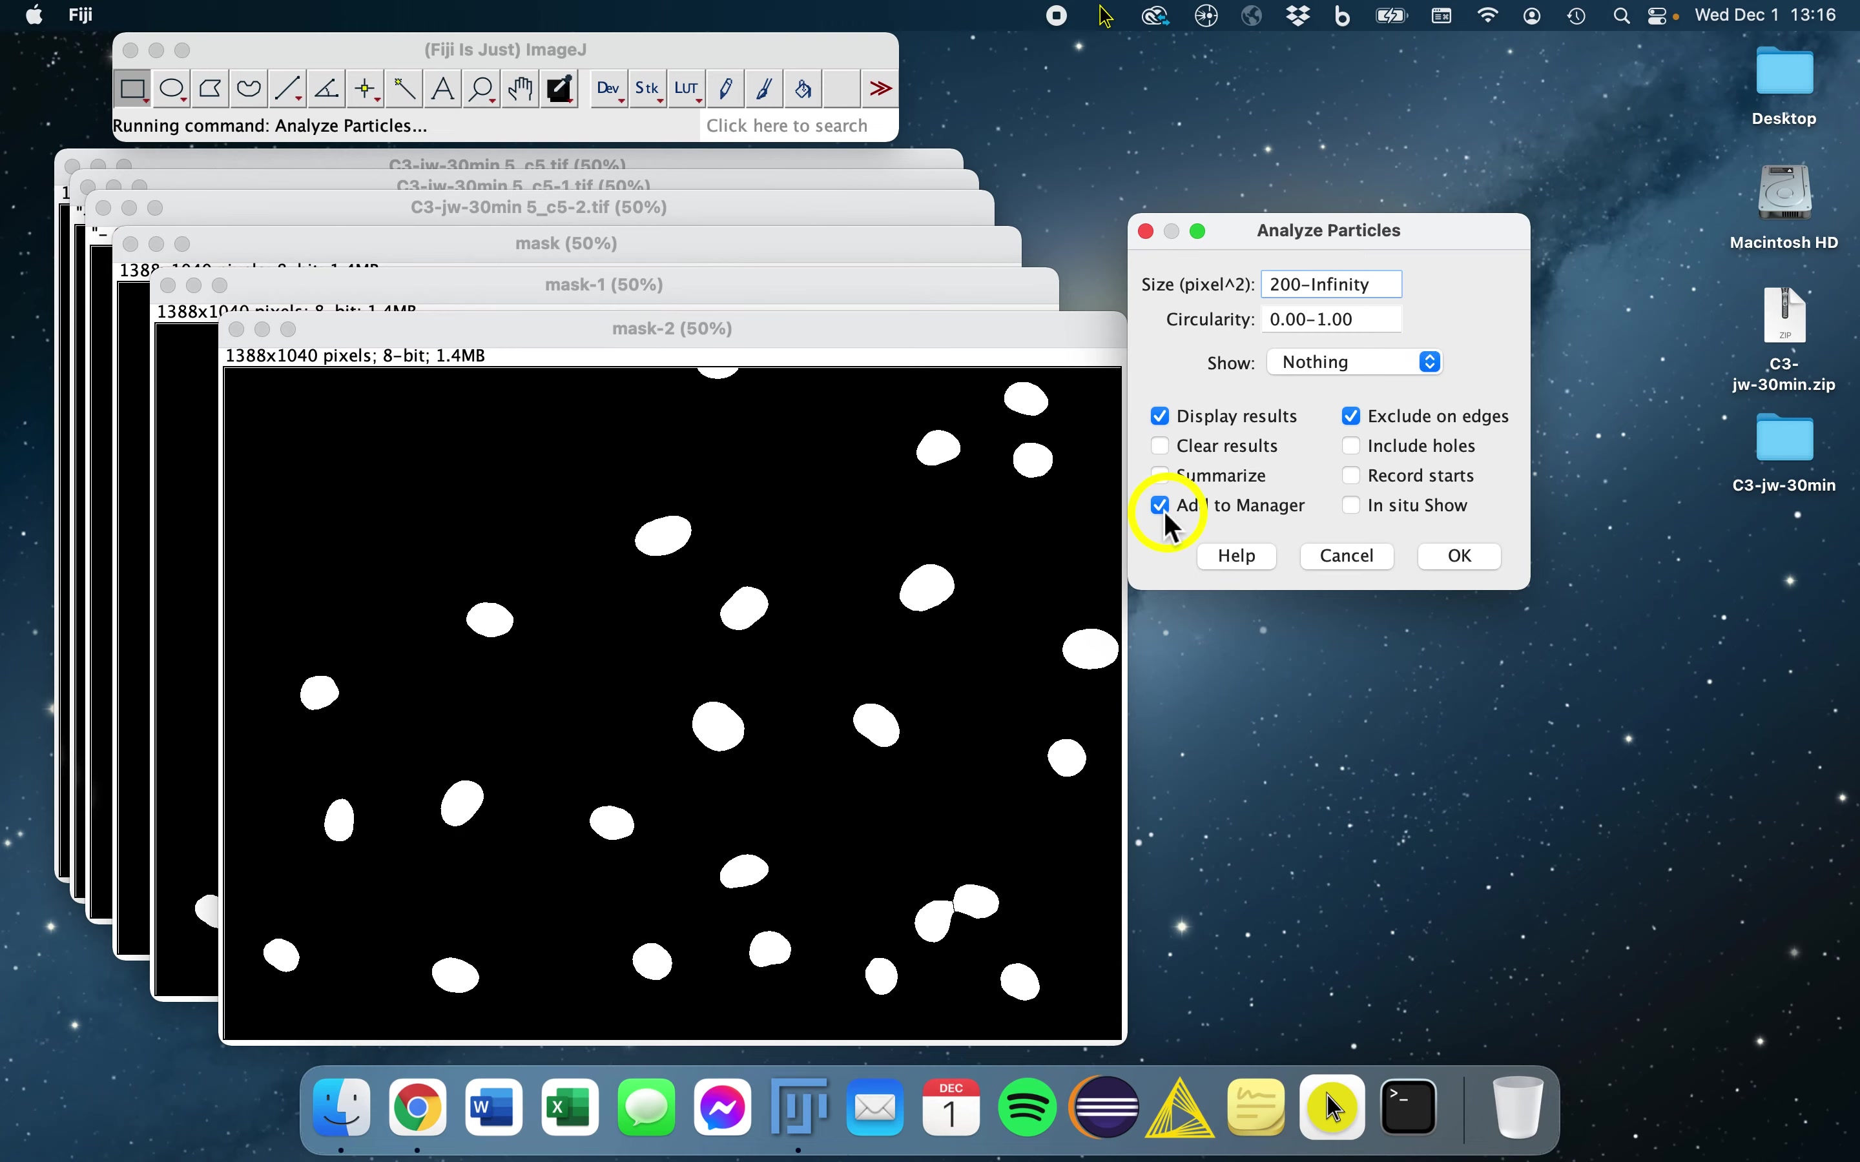Viewport: 1860px width, 1162px height.
Task: Click the Magnifier/Zoom tool
Action: 480,88
